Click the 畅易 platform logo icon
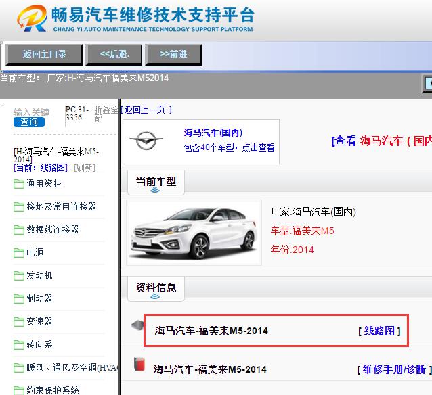Viewport: 432px width, 395px height. pos(33,18)
